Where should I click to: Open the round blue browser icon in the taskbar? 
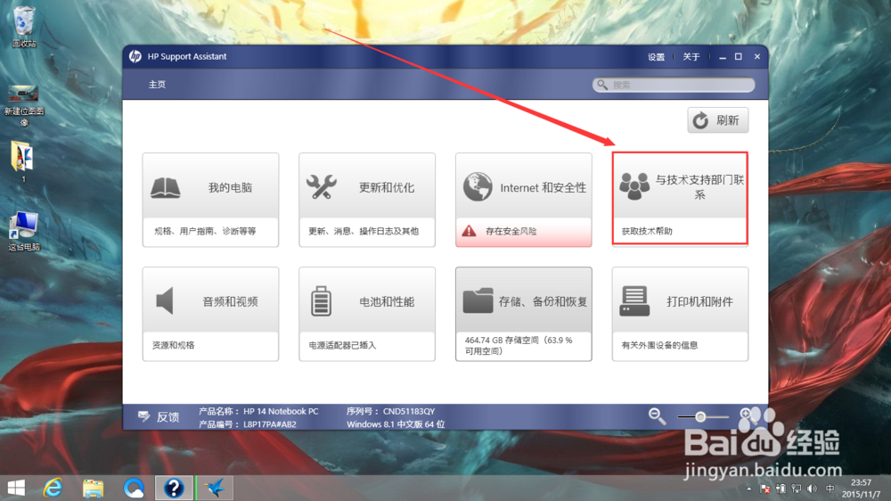(134, 488)
